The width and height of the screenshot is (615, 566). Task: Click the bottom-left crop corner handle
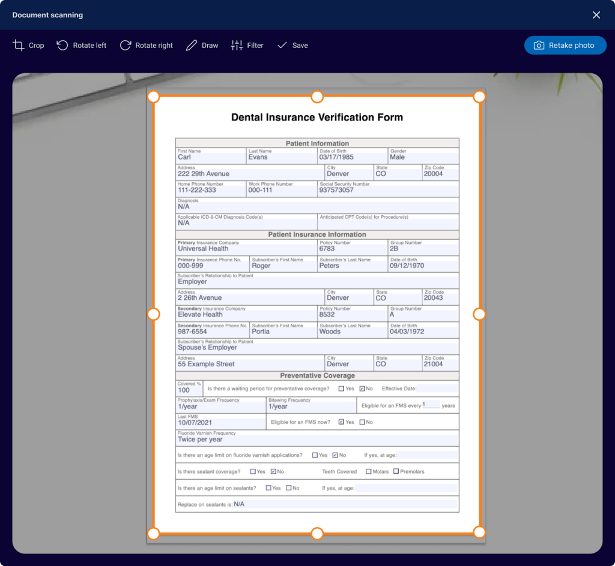(154, 533)
